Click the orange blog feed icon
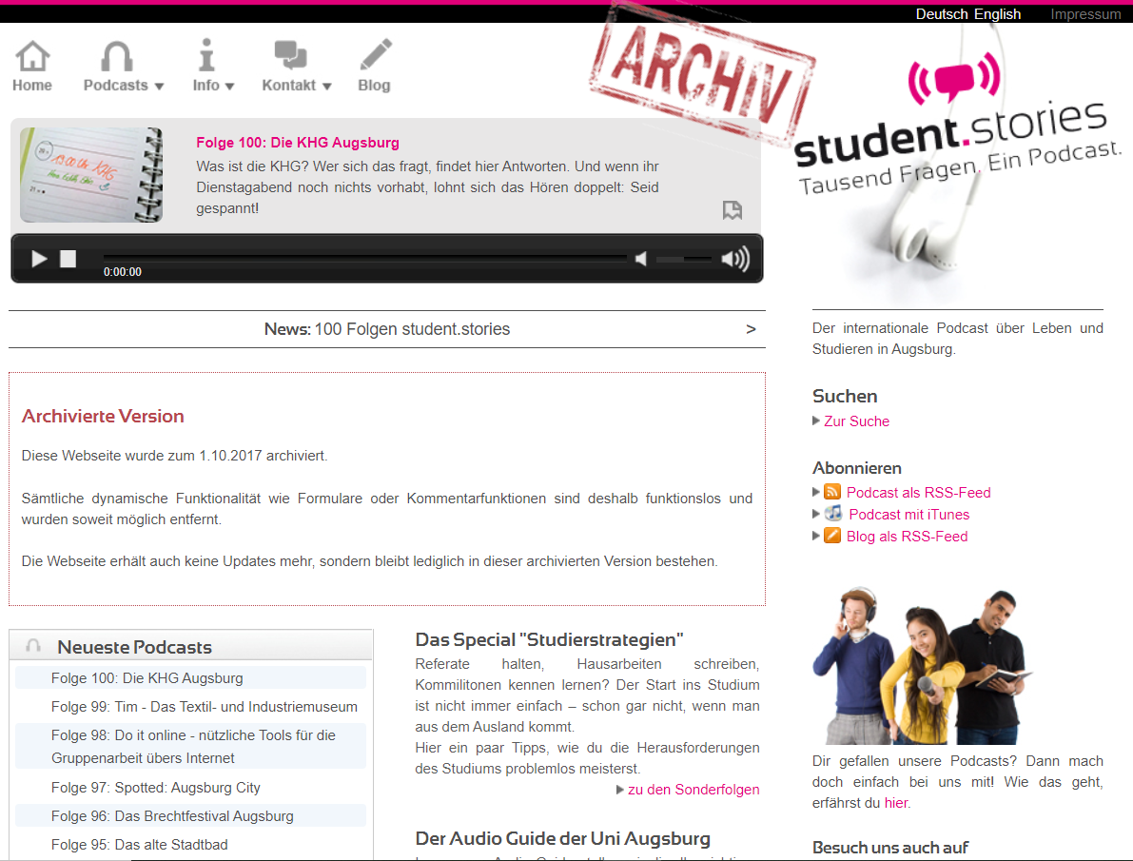This screenshot has width=1133, height=861. pyautogui.click(x=832, y=536)
